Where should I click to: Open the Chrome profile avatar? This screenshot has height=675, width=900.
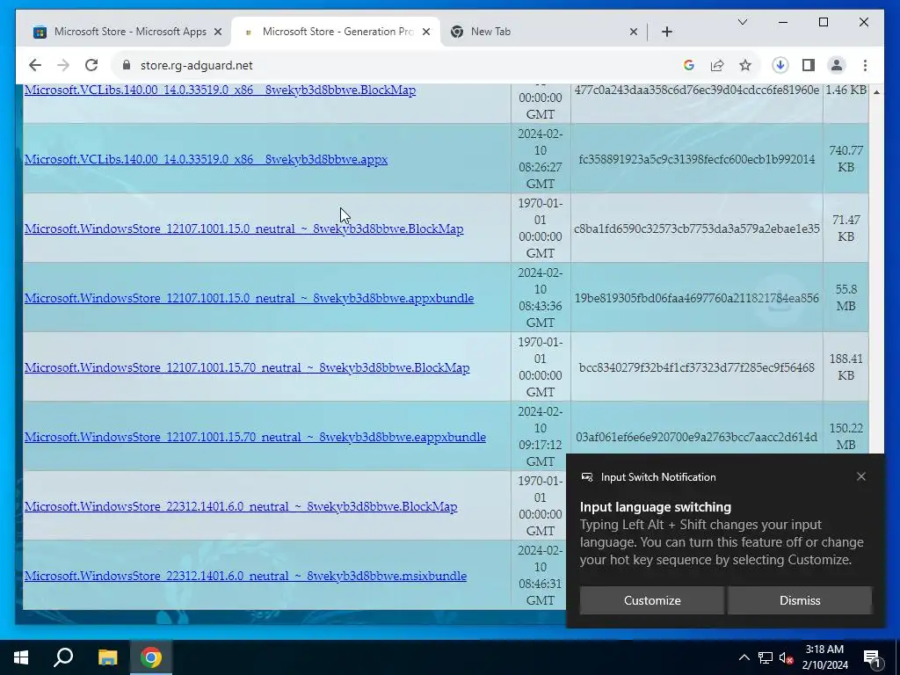click(837, 65)
